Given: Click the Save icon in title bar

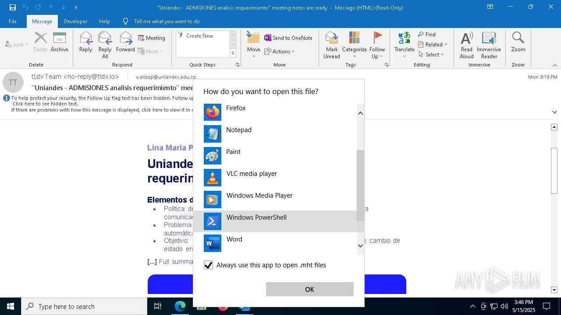Looking at the screenshot, I should tap(12, 7).
